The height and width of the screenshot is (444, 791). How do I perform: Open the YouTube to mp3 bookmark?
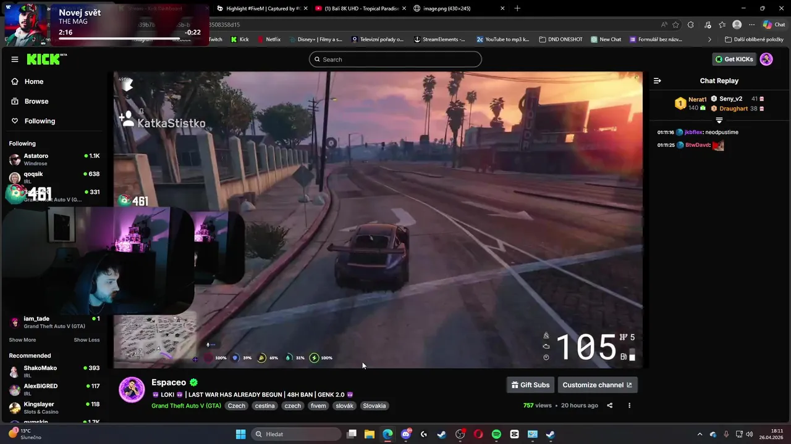[502, 39]
